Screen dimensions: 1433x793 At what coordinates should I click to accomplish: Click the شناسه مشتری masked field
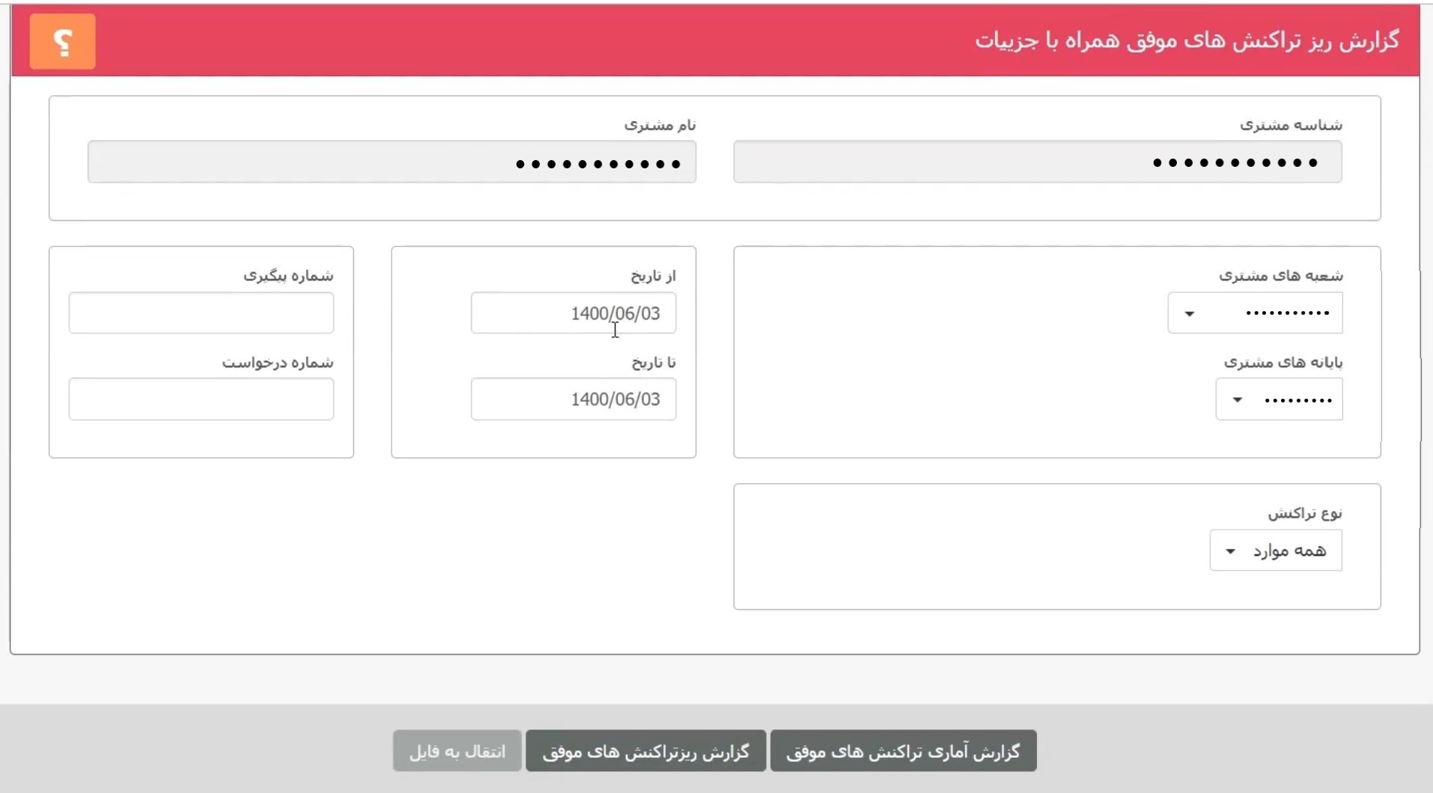(1038, 162)
